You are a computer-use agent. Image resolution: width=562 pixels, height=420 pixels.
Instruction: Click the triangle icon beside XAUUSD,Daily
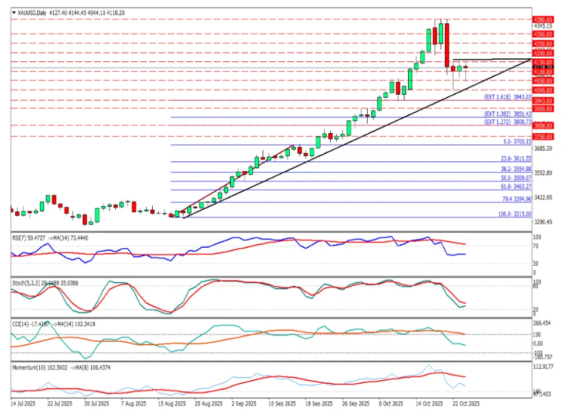13,12
